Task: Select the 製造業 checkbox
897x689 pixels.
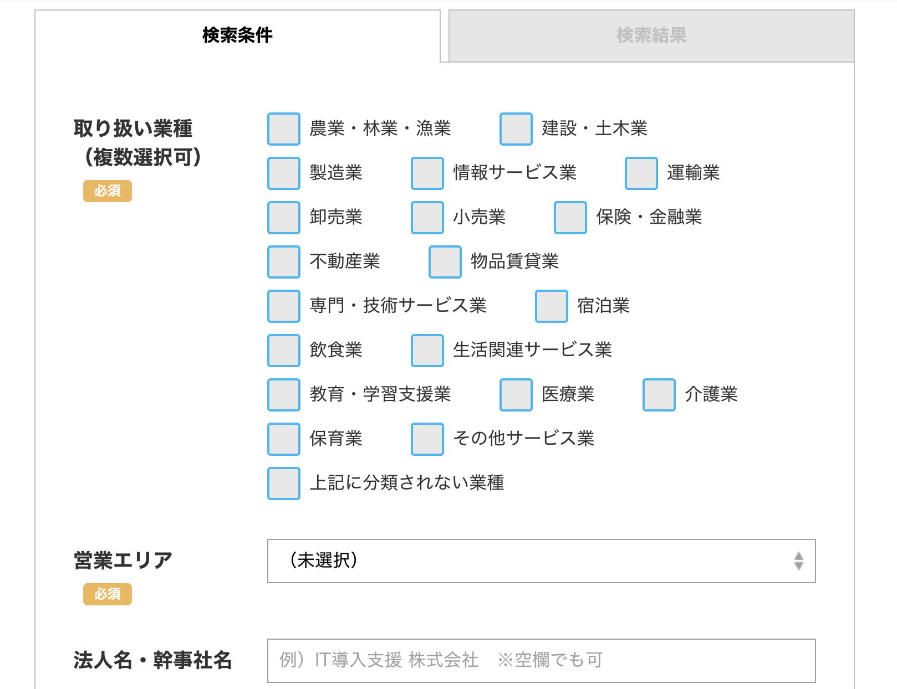Action: (284, 173)
